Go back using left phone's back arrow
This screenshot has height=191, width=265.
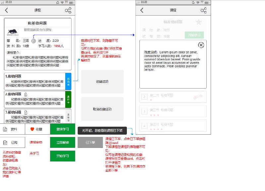click(x=6, y=10)
